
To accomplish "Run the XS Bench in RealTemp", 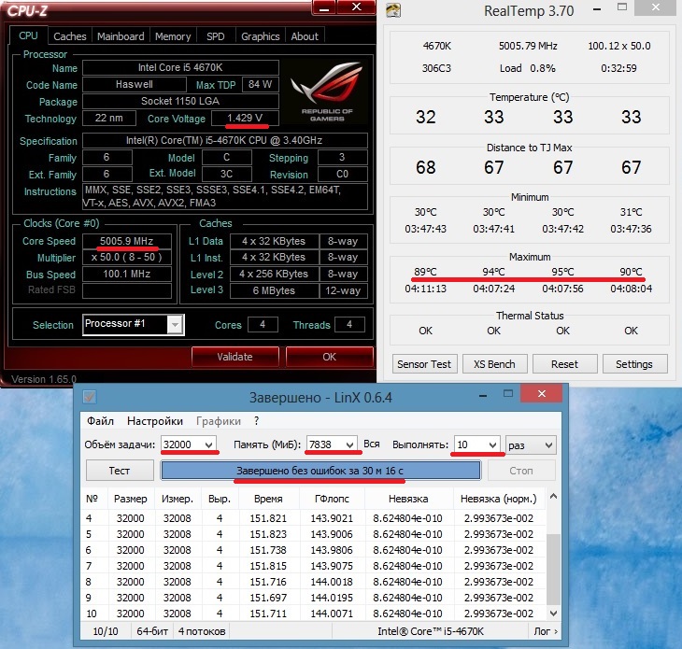I will 494,364.
